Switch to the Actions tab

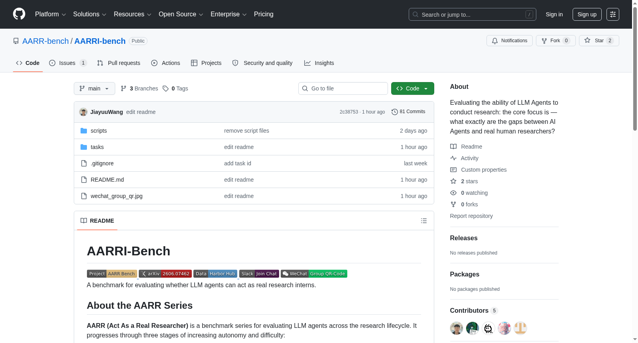pyautogui.click(x=166, y=63)
